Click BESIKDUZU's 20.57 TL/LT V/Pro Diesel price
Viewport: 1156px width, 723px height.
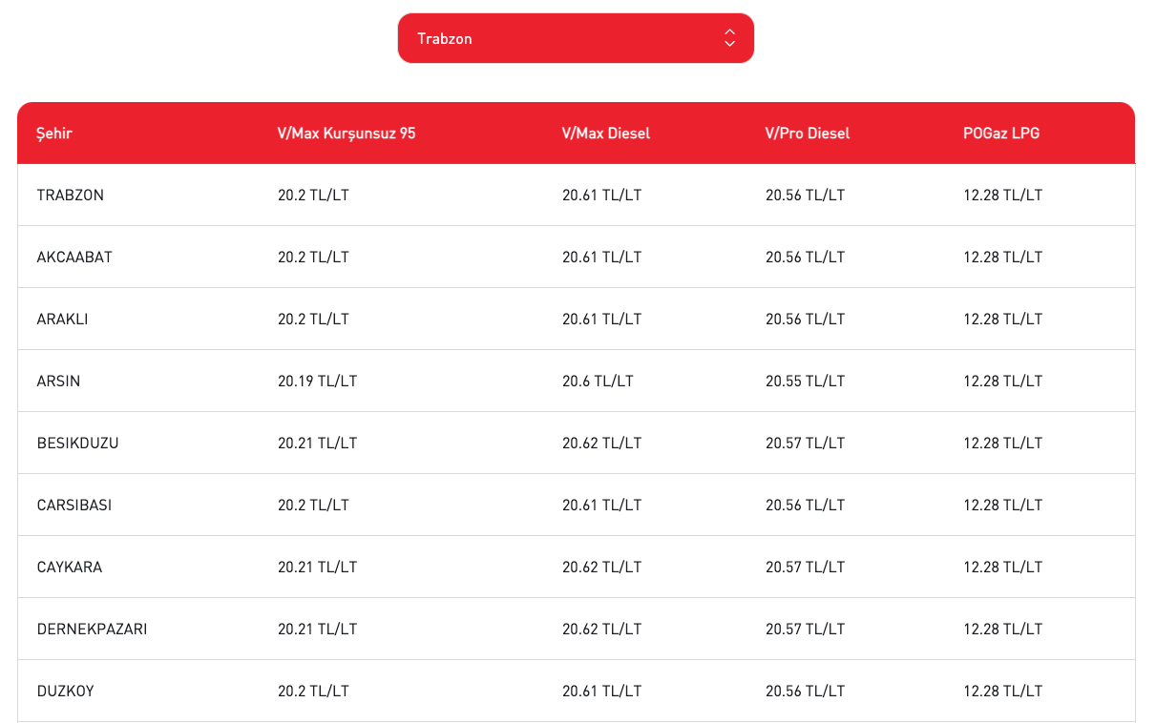pyautogui.click(x=805, y=444)
